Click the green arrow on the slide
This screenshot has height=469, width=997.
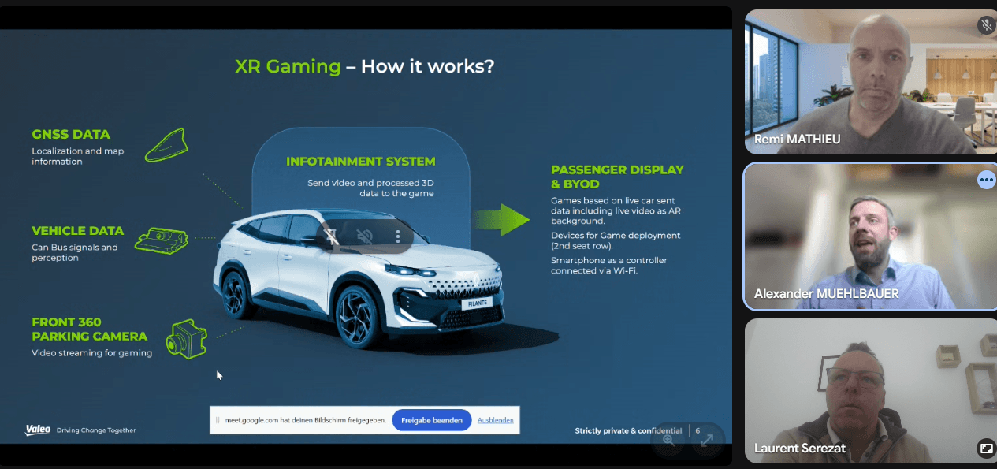(503, 219)
